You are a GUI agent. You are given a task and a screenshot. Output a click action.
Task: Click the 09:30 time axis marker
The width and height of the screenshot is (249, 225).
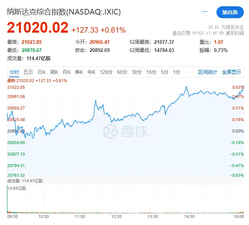pos(13,216)
